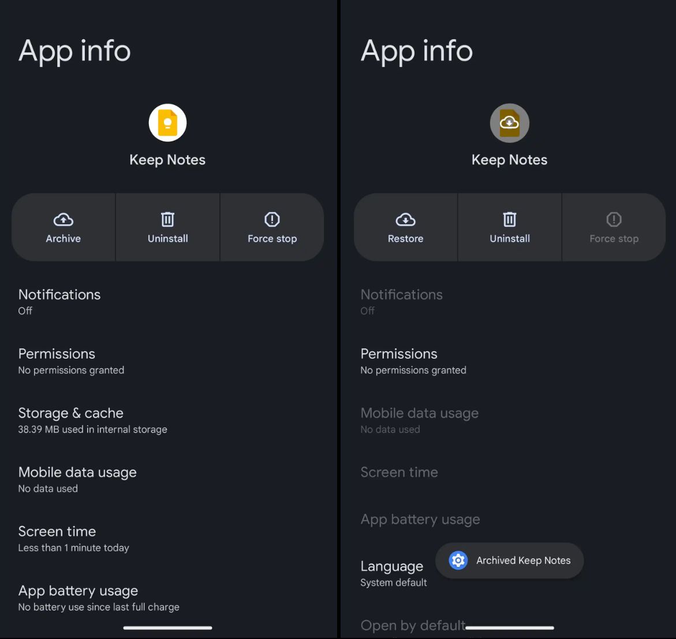Viewport: 676px width, 639px height.
Task: Open Mobile data usage with No data used
Action: 77,480
